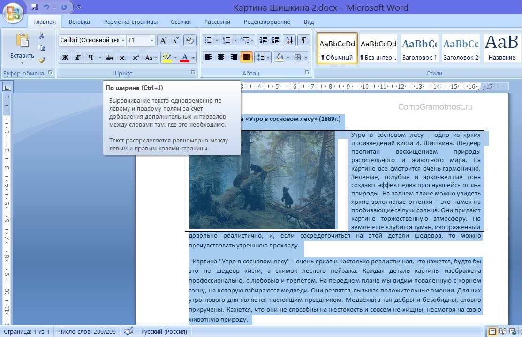Click the Increase Indent icon

pos(275,40)
